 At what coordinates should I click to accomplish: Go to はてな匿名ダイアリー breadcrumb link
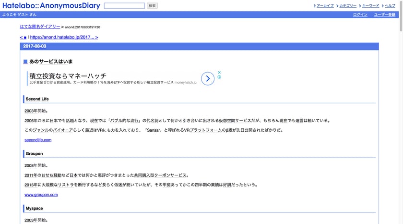(40, 26)
